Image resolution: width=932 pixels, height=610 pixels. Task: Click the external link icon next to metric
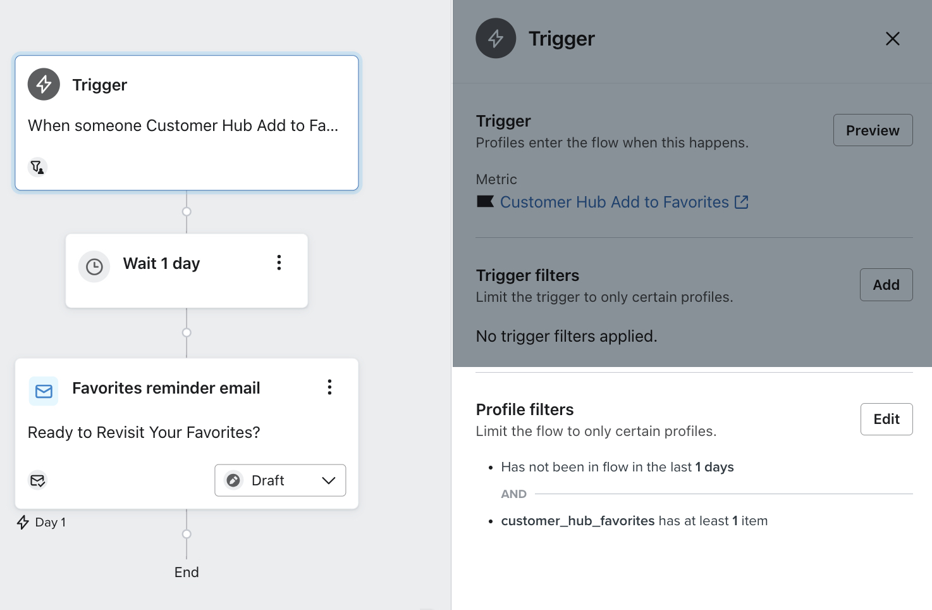pos(742,202)
